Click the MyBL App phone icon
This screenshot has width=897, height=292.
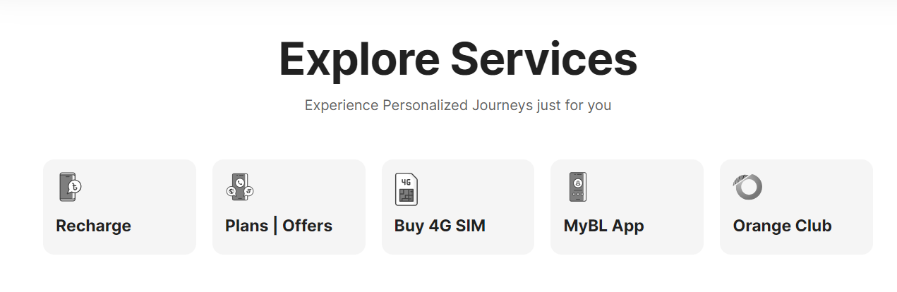click(578, 188)
